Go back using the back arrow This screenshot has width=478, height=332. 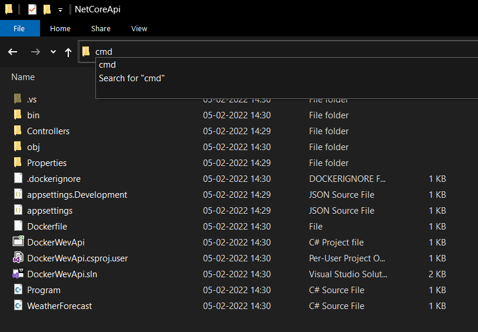(x=13, y=52)
